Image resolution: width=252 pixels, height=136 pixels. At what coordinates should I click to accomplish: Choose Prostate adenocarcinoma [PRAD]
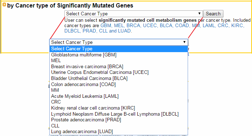point(119,120)
